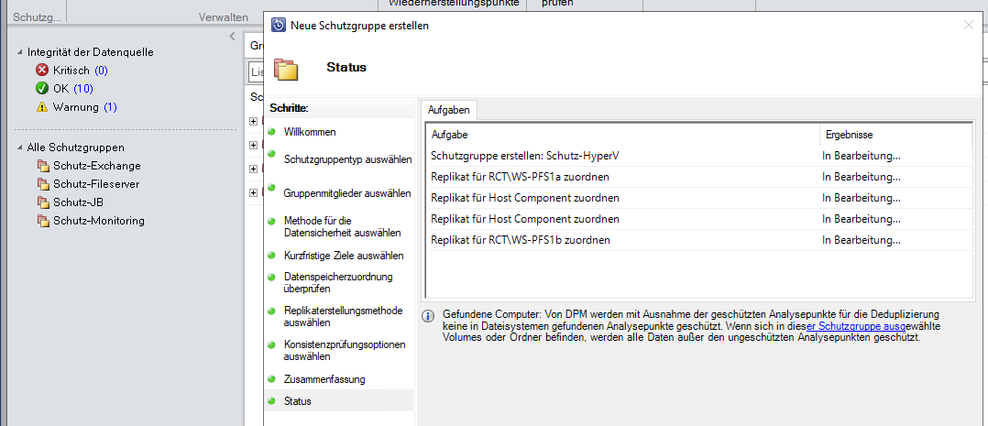Select task Replikat für RCT\WS-PFS1a zuordnen

[520, 177]
